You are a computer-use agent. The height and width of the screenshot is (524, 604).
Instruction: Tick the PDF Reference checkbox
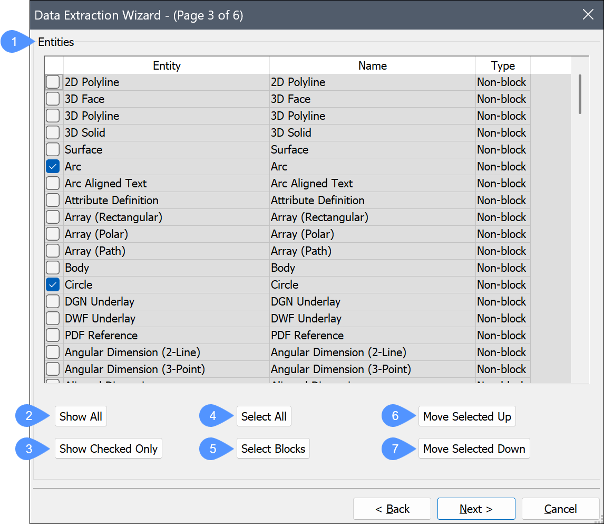(53, 336)
